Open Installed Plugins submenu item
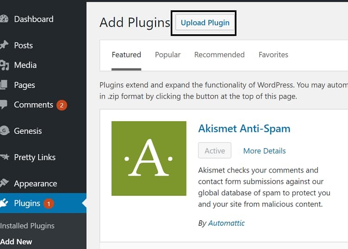This screenshot has height=249, width=348. click(27, 226)
